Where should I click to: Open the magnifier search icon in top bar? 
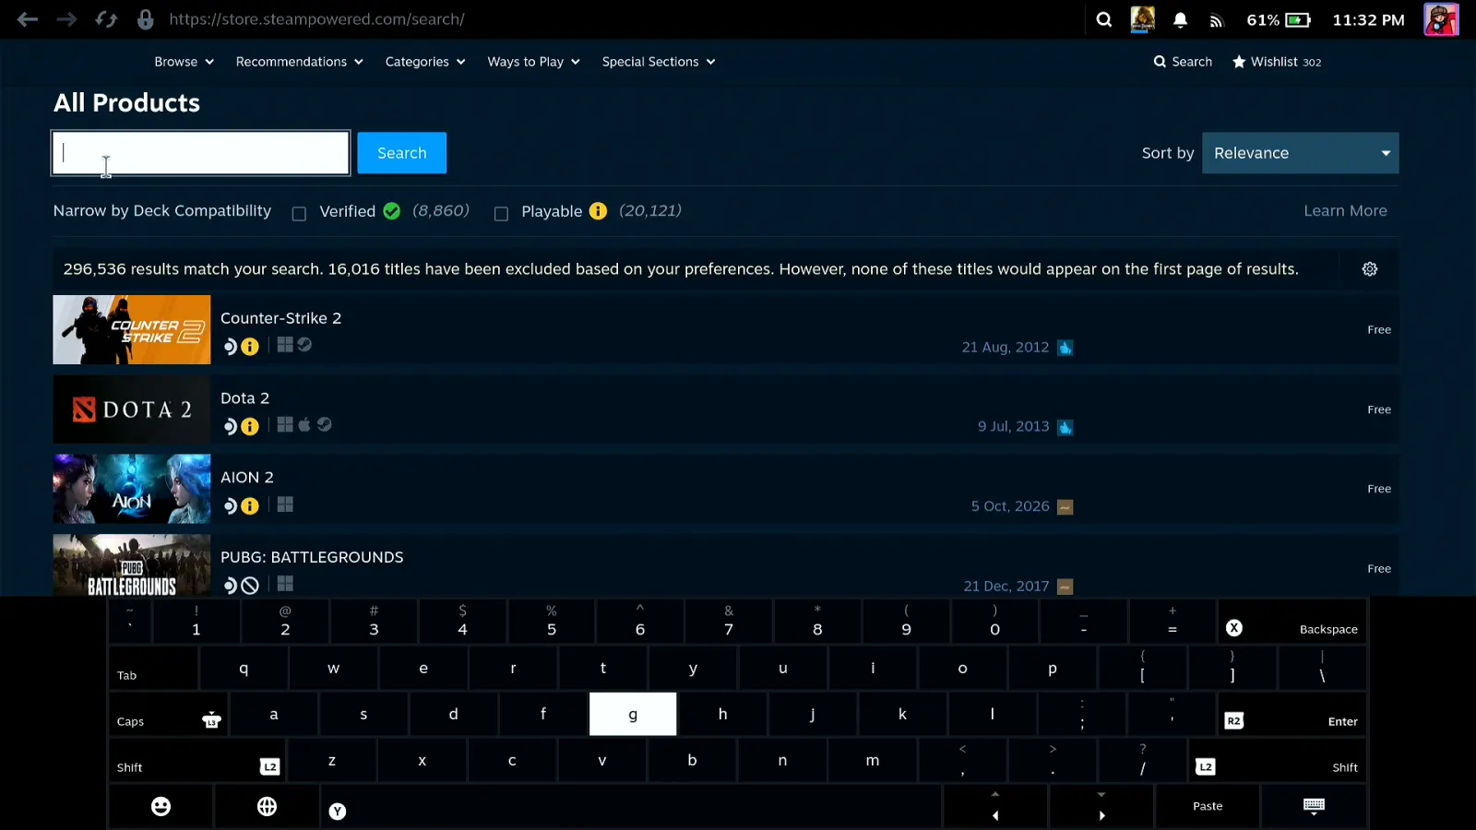pos(1103,19)
